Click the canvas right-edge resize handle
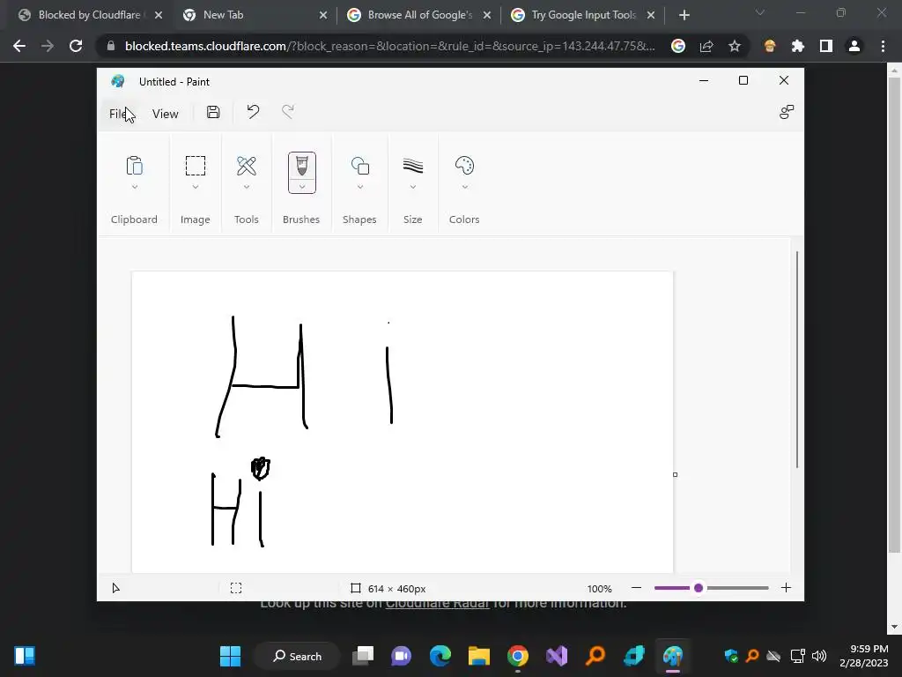The image size is (902, 677). (x=675, y=474)
